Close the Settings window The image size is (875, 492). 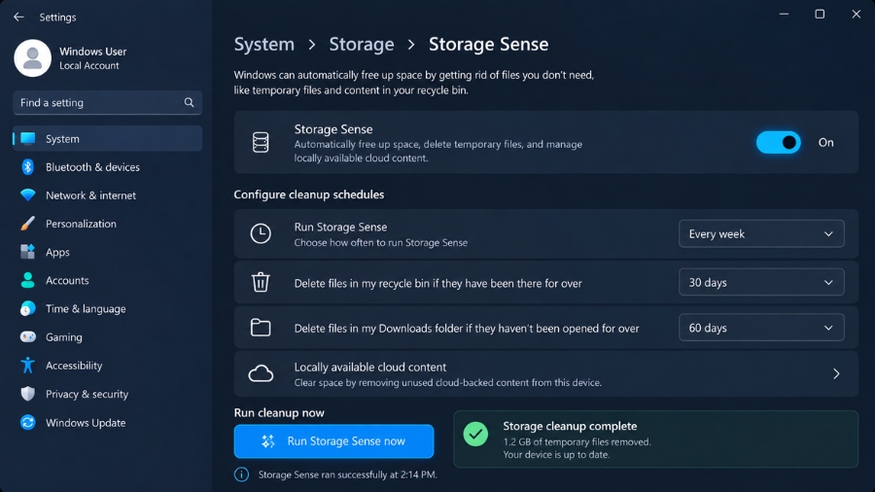click(x=856, y=14)
